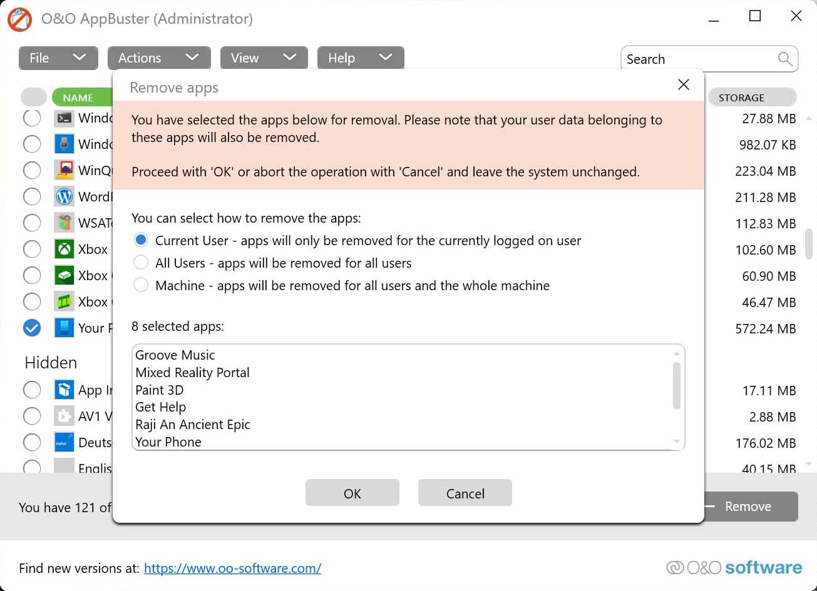Screen dimensions: 817x591
Task: Open the View dropdown menu
Action: tap(264, 58)
